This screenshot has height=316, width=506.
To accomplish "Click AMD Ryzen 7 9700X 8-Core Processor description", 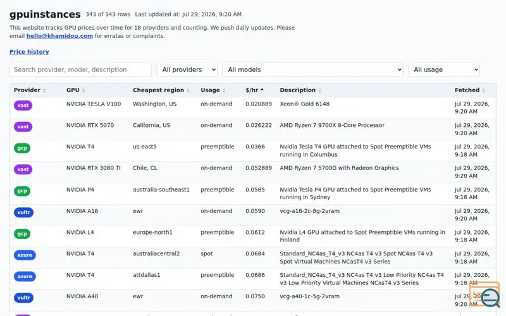I will pos(332,125).
